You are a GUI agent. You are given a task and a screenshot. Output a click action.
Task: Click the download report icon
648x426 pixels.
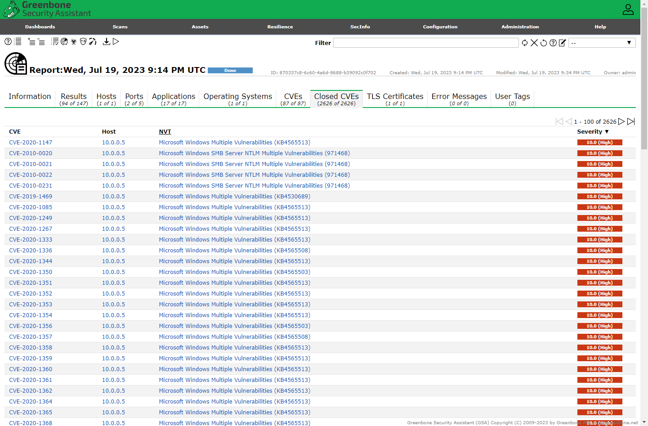point(107,41)
